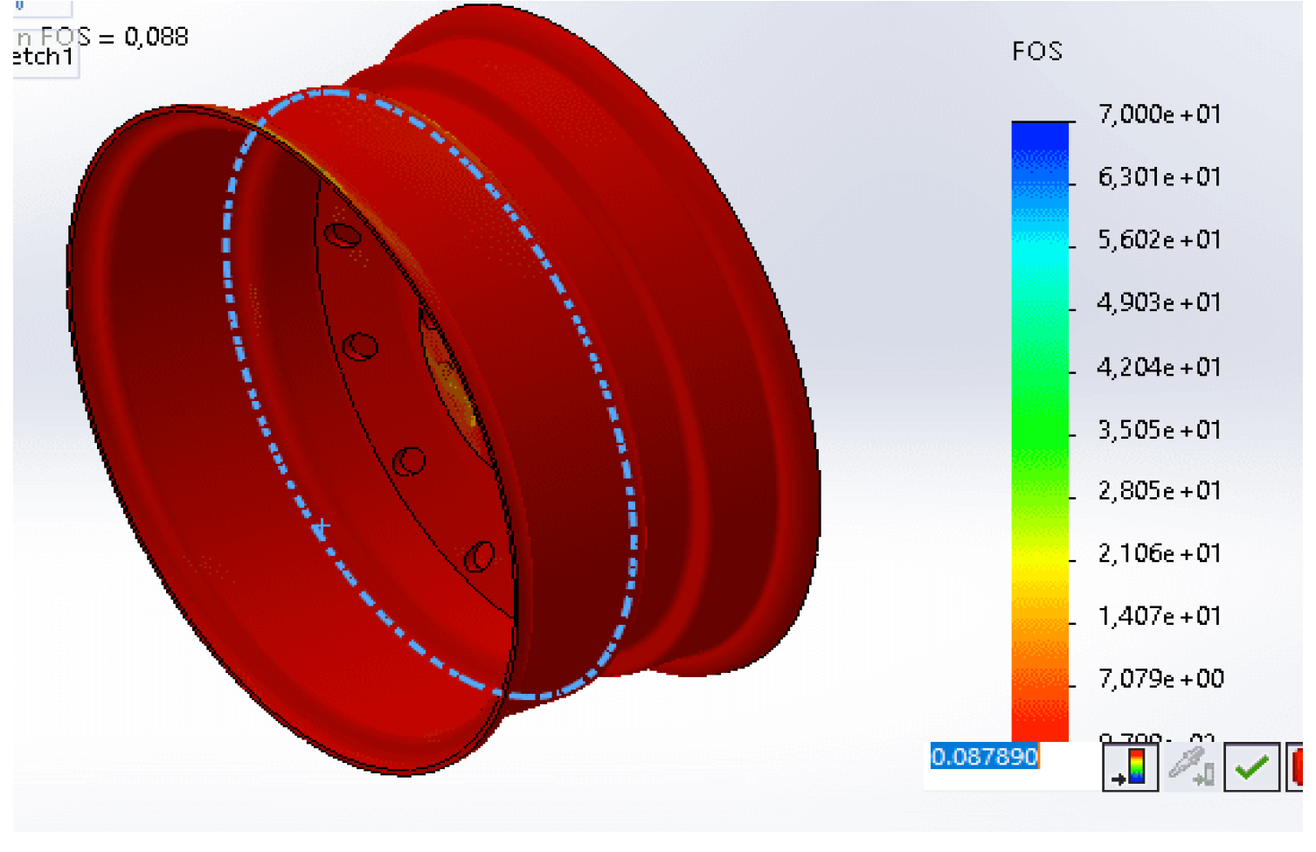The height and width of the screenshot is (852, 1316).
Task: Click the grayed-out eyedropper probe icon
Action: pos(1191,767)
